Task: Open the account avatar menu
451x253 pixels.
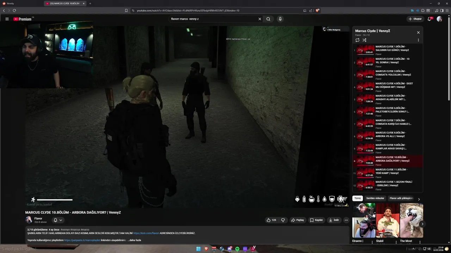Action: click(x=439, y=19)
